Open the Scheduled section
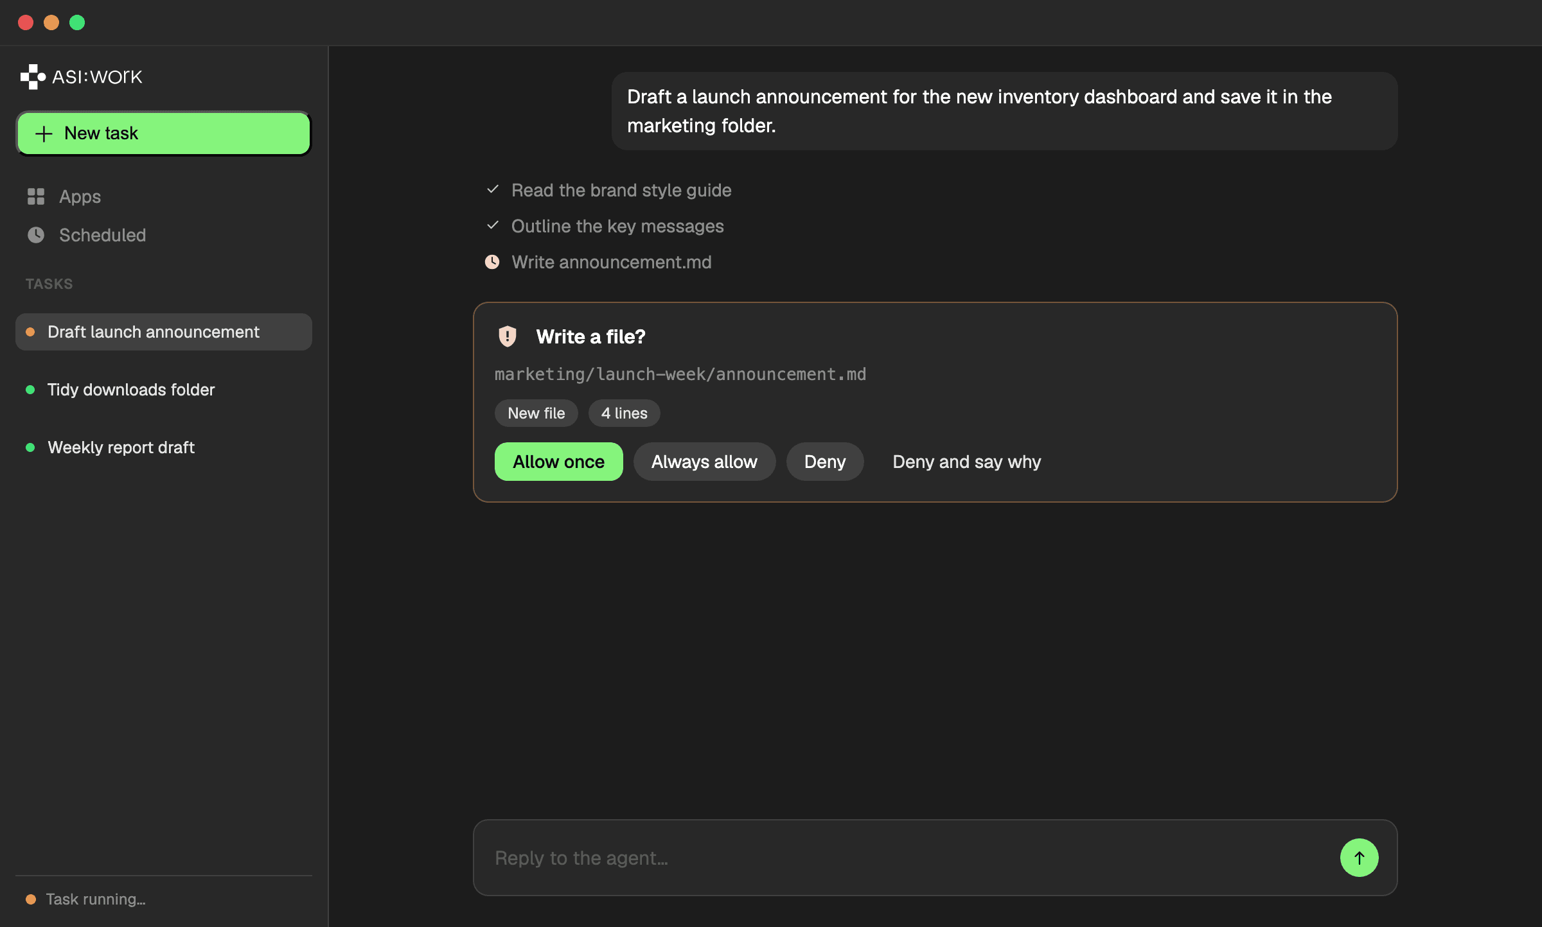Viewport: 1542px width, 927px height. point(164,235)
